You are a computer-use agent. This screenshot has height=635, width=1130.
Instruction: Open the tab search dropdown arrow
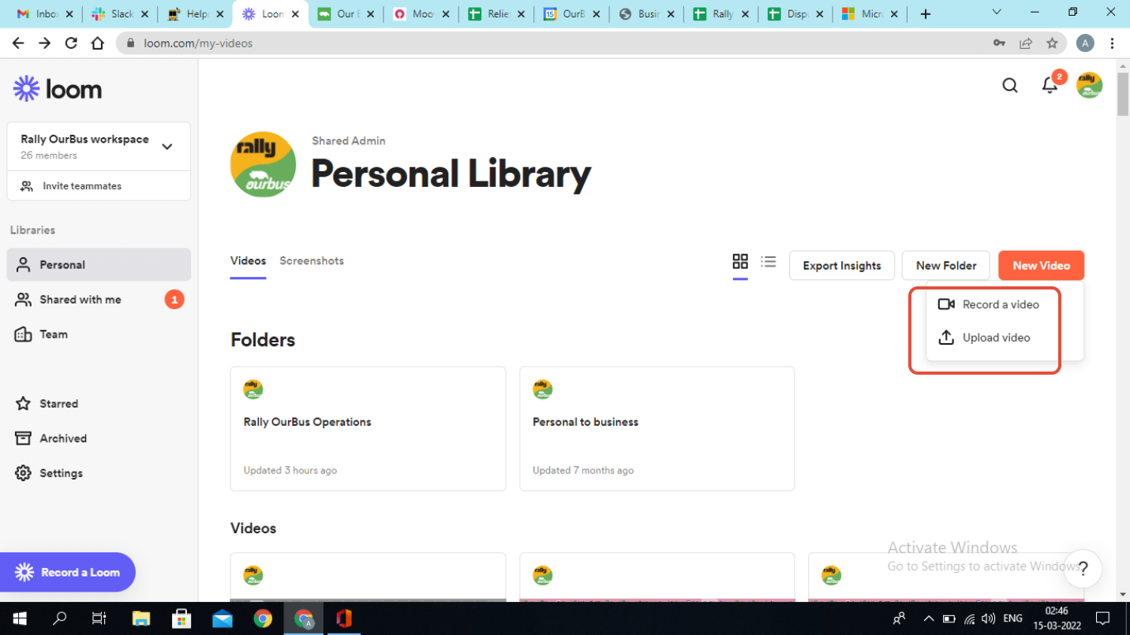(x=997, y=13)
